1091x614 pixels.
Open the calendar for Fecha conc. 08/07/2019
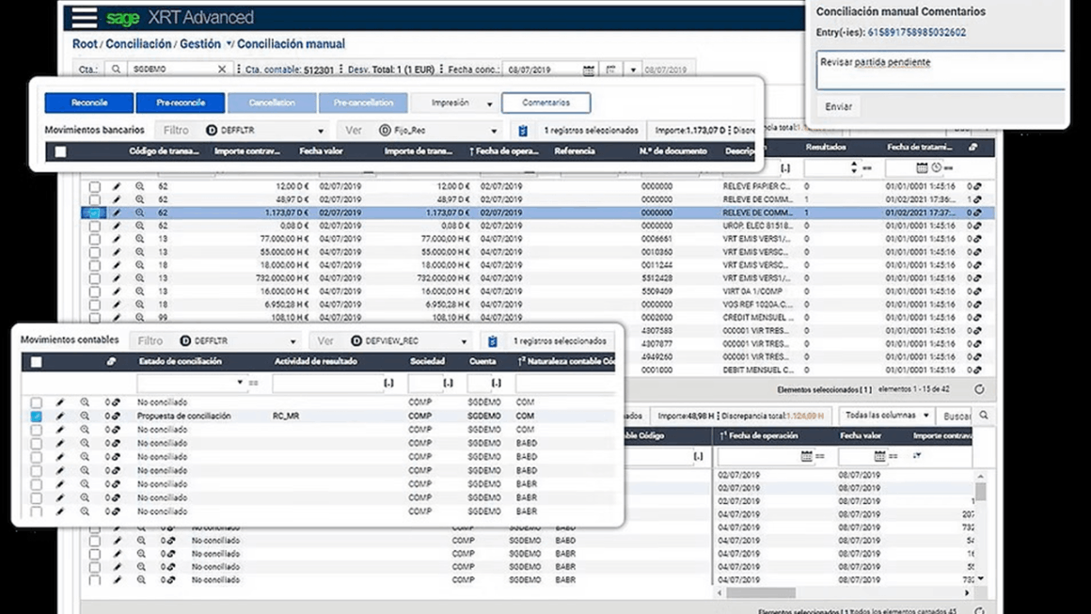pyautogui.click(x=589, y=71)
